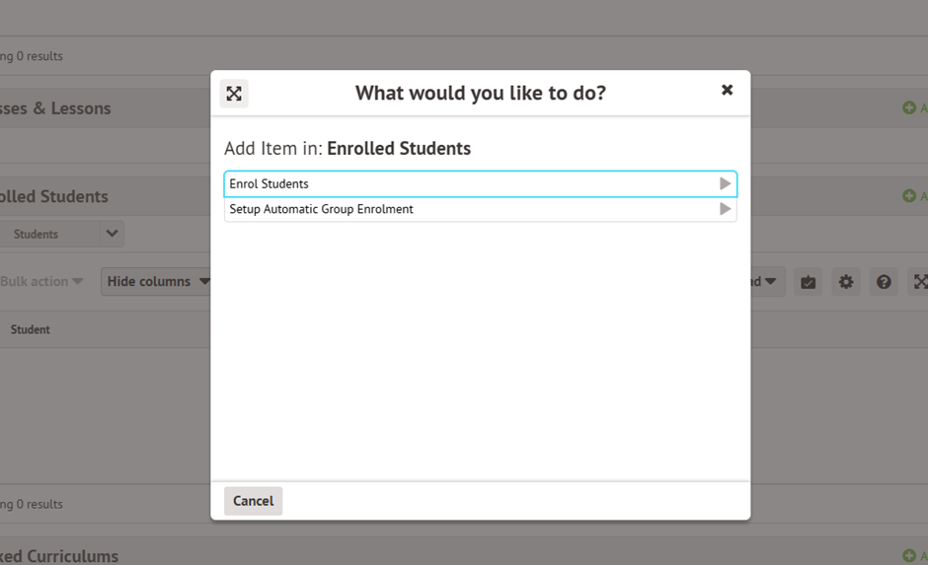Click the help question mark icon
The height and width of the screenshot is (565, 928).
(x=884, y=282)
